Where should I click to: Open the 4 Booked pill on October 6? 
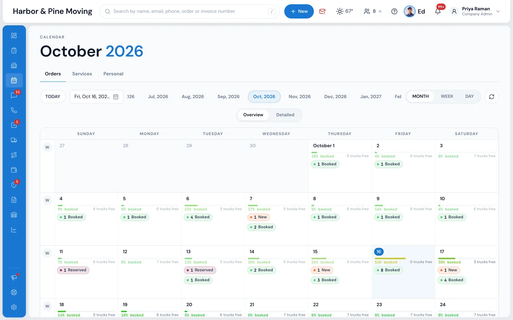pyautogui.click(x=198, y=217)
